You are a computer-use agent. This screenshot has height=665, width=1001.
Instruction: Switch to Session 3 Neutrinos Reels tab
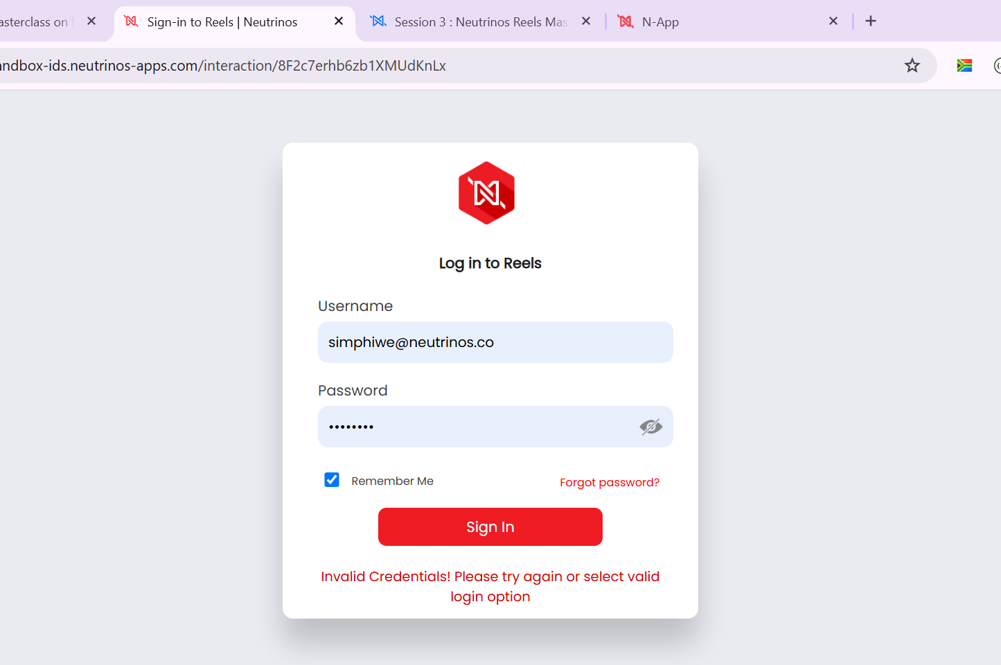481,22
